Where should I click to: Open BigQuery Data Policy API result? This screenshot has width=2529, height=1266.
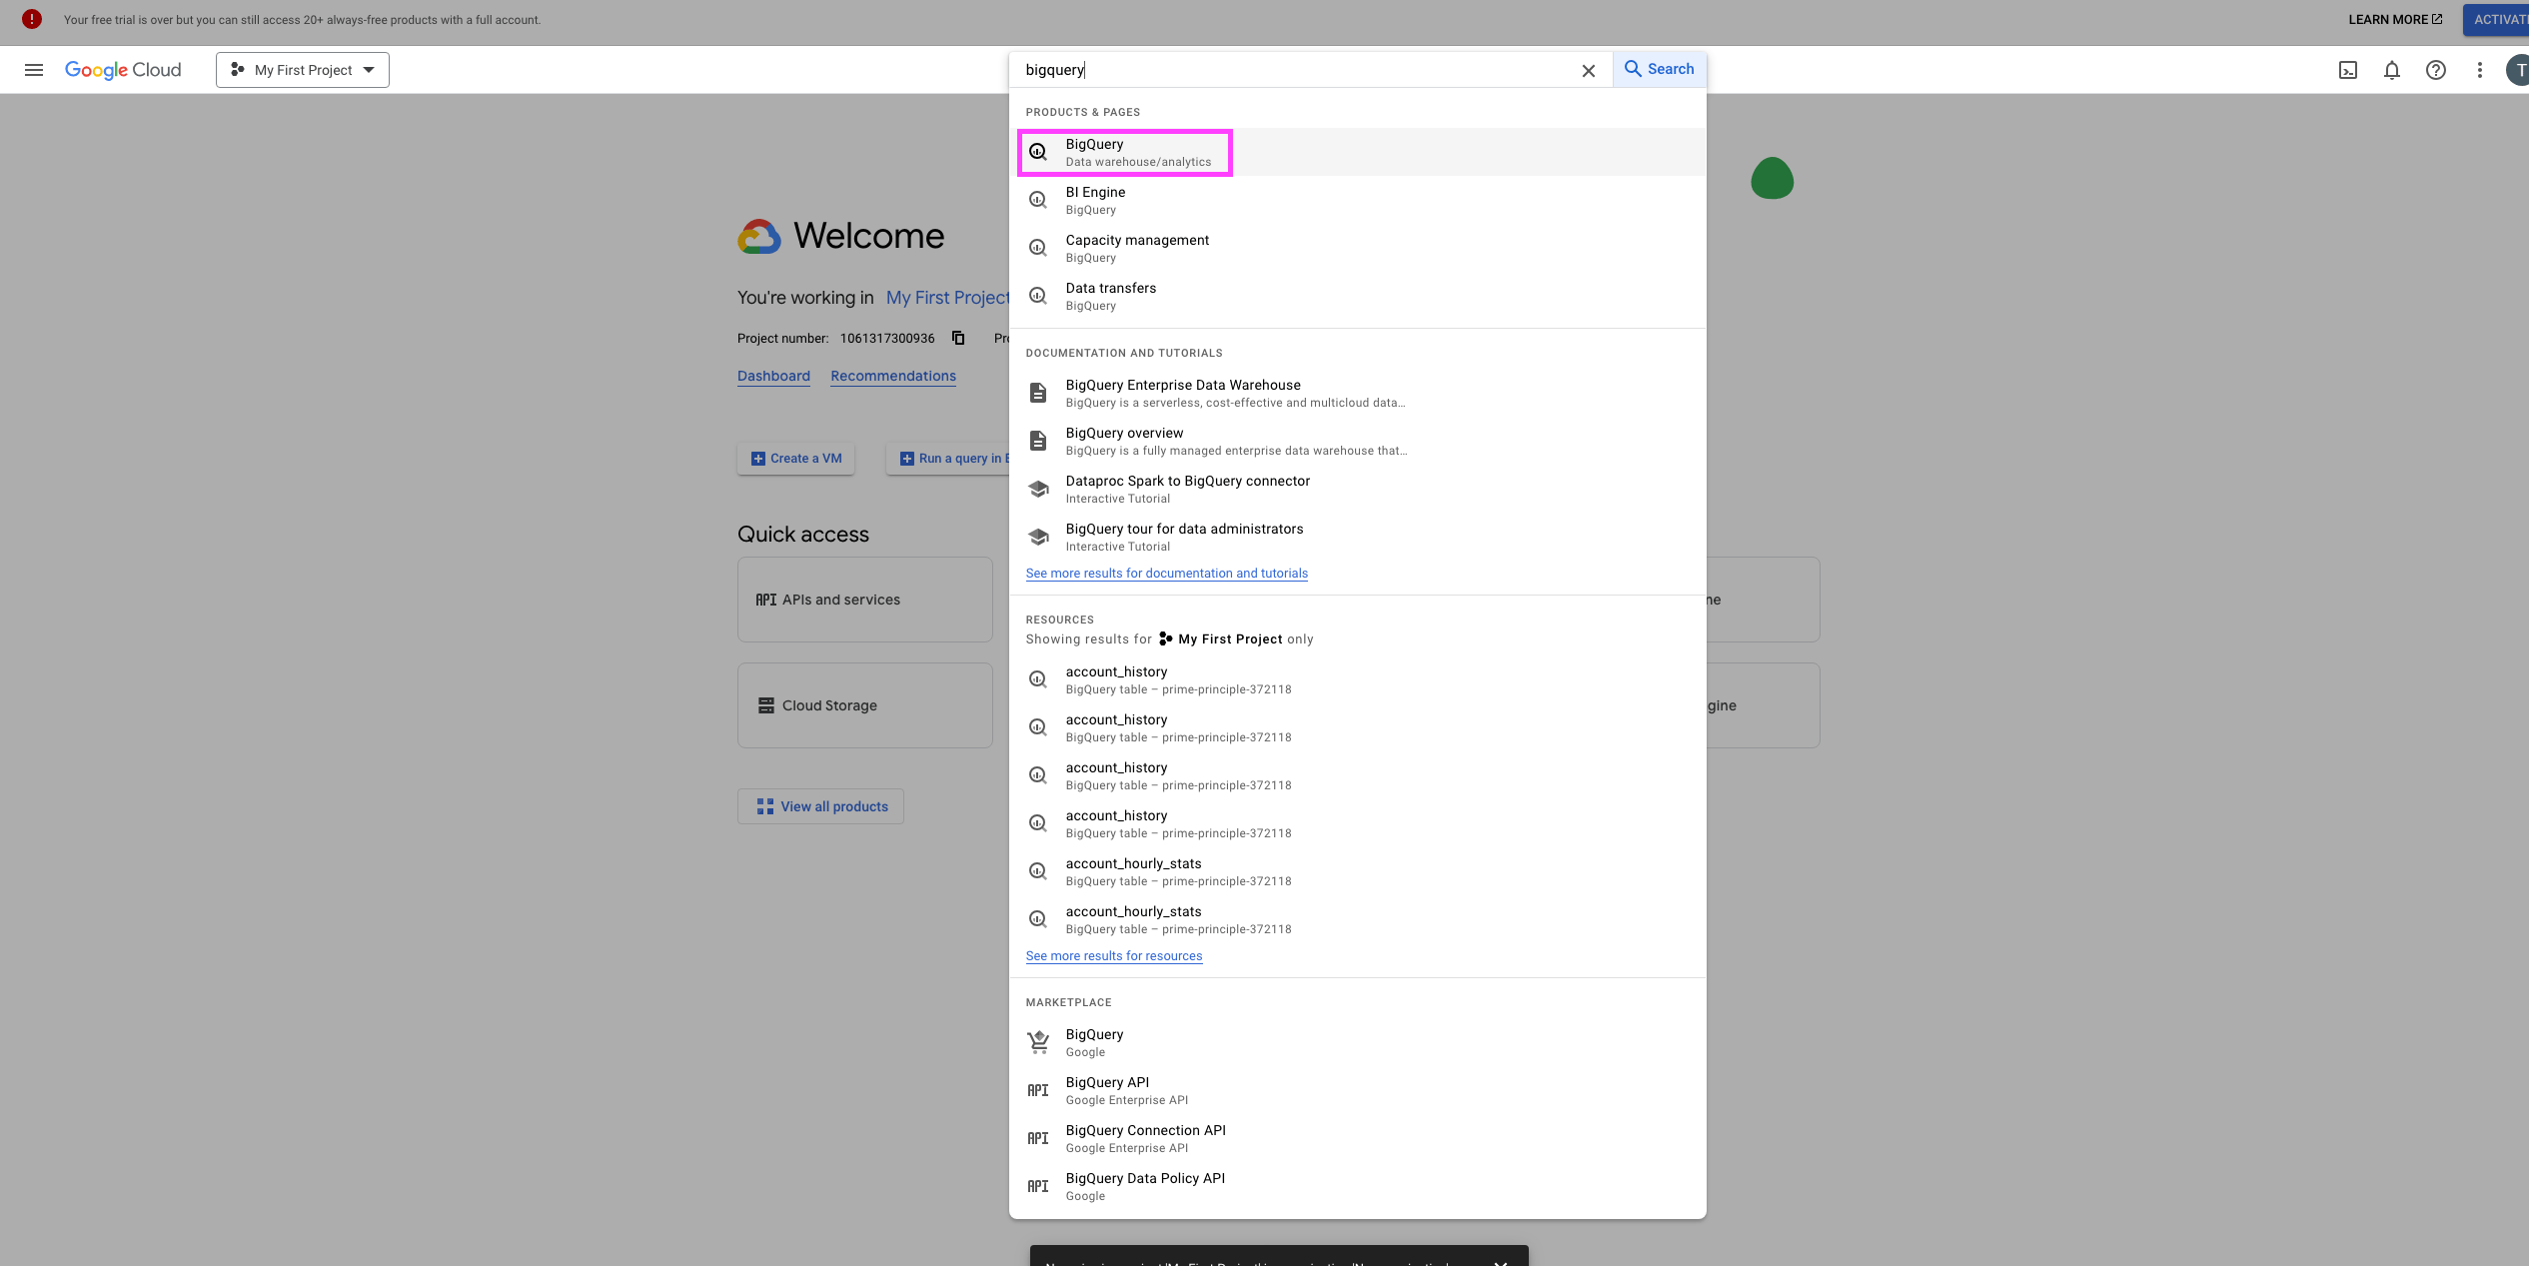pyautogui.click(x=1358, y=1186)
